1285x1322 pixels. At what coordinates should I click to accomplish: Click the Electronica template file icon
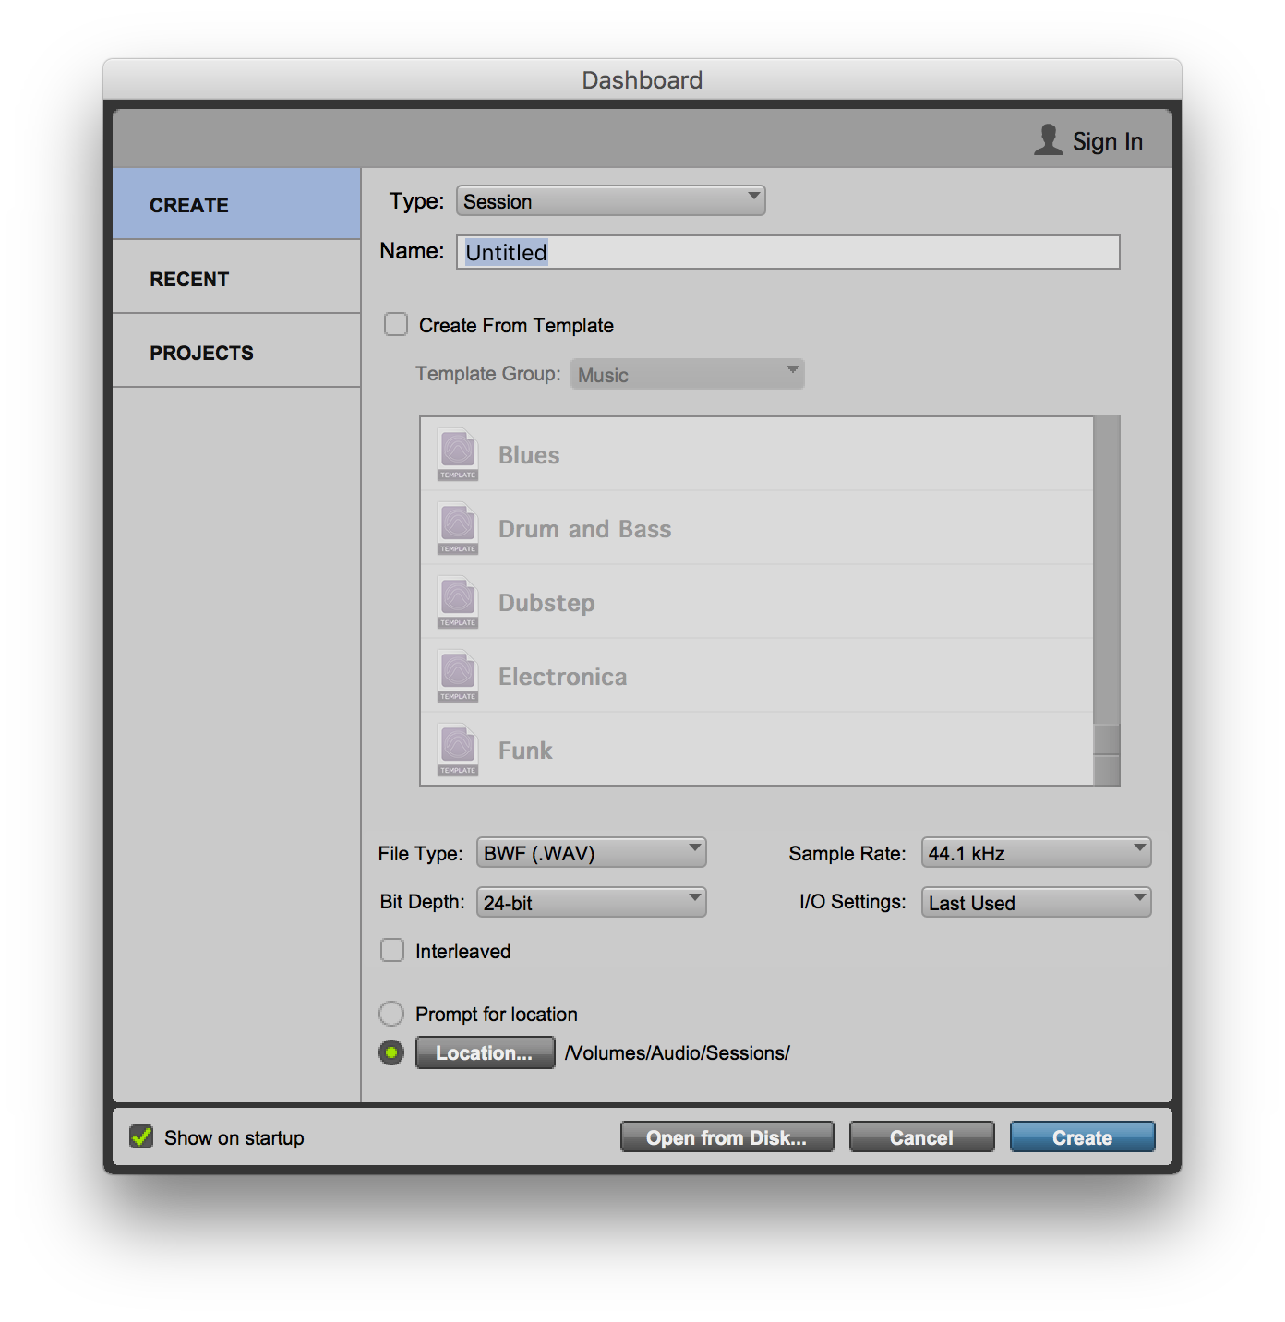pyautogui.click(x=458, y=676)
